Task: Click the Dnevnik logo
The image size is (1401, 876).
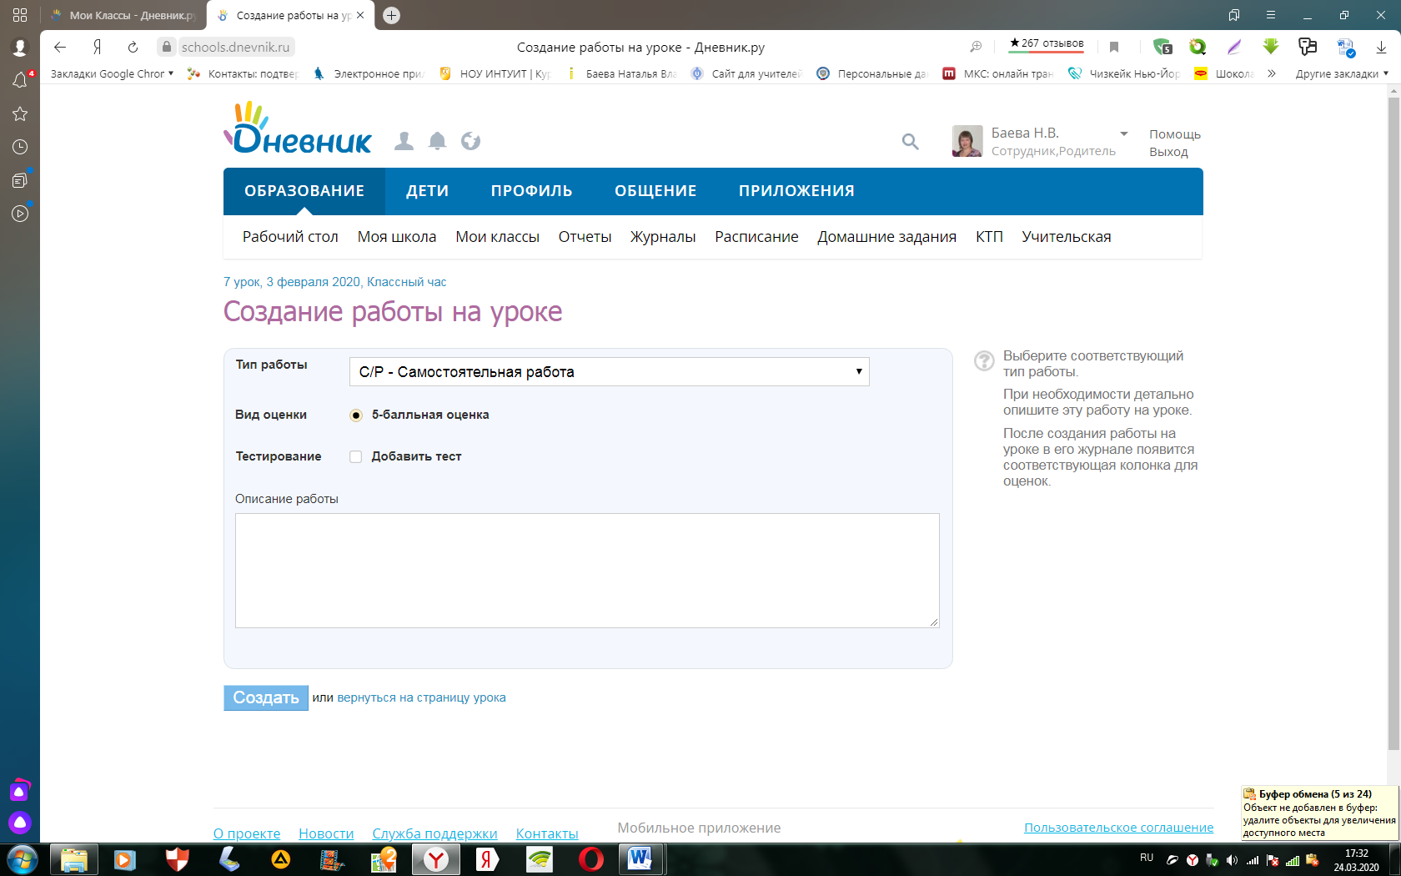Action: (x=298, y=128)
